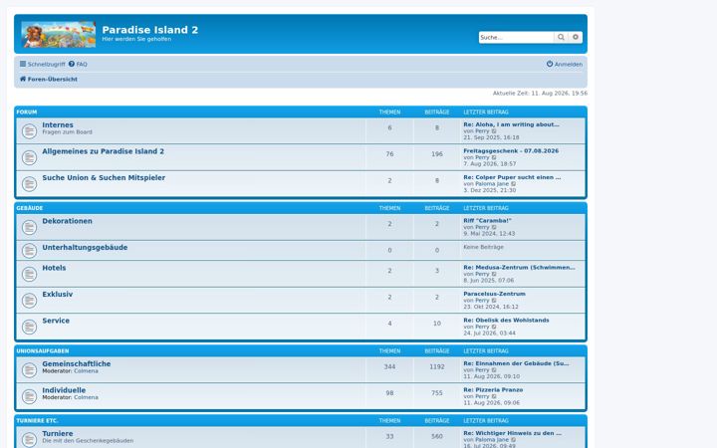This screenshot has width=717, height=448.
Task: Click the Anmelden login link
Action: 565,65
